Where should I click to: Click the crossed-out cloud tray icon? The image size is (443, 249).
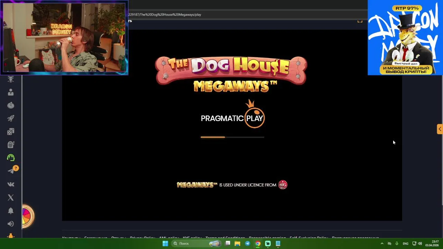pos(389,243)
